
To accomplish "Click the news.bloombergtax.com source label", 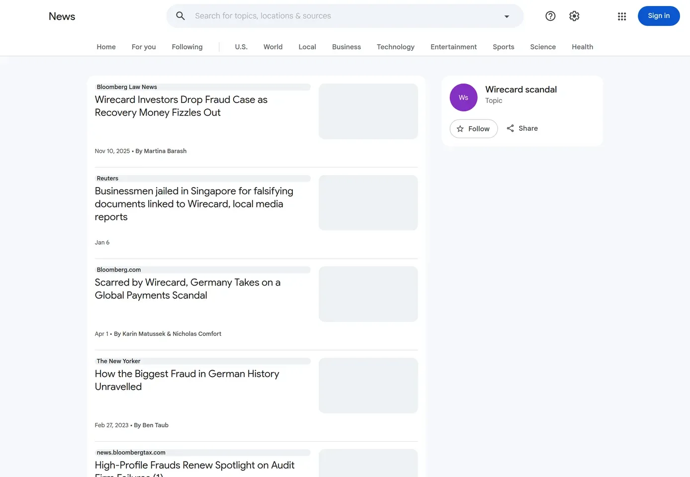I will click(131, 453).
